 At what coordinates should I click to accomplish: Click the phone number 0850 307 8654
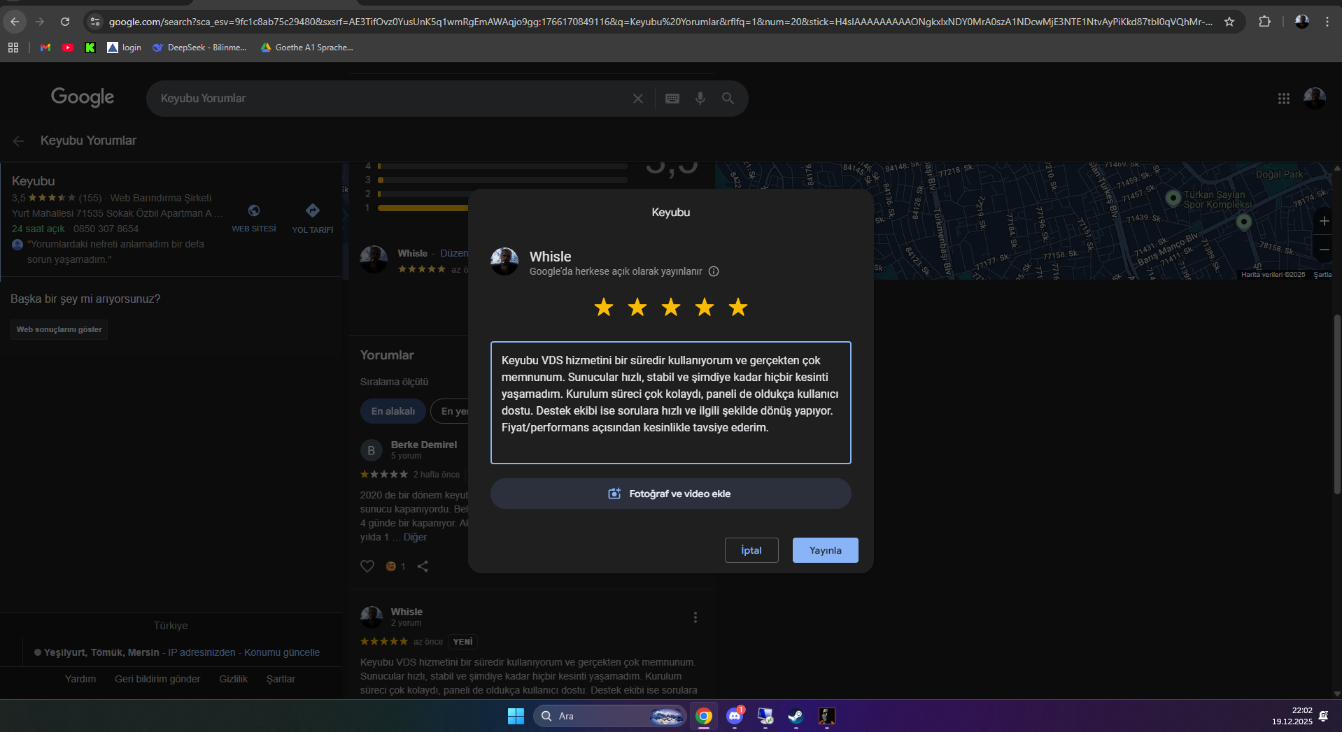106,229
